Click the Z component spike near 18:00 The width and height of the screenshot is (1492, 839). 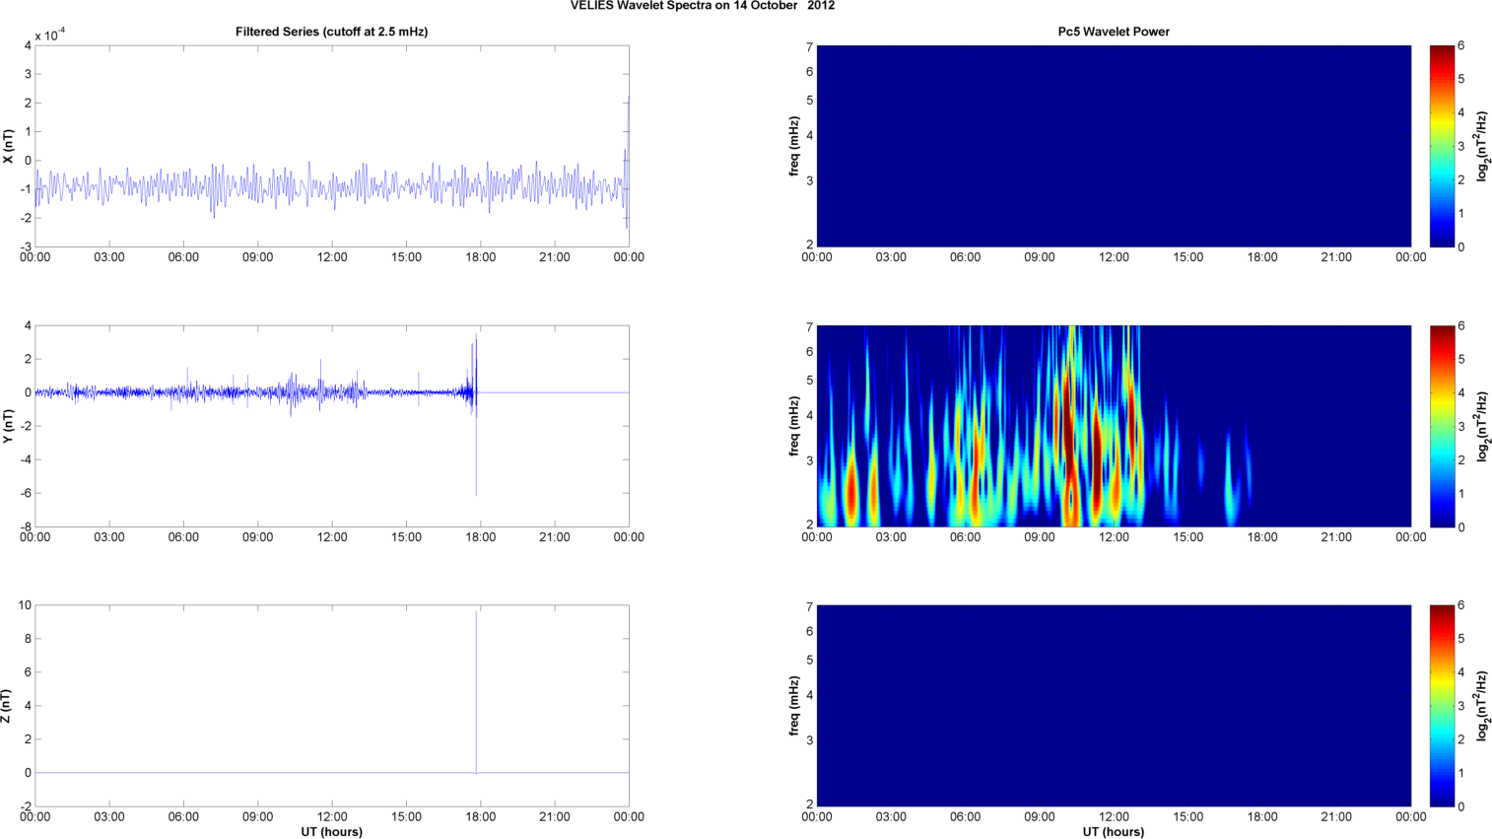[476, 690]
